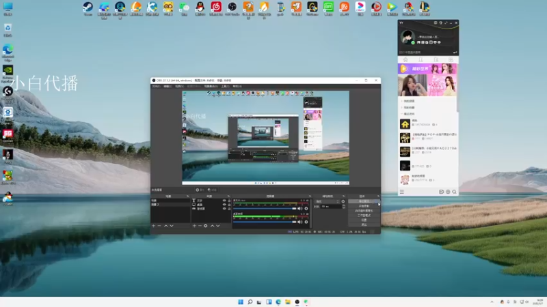The width and height of the screenshot is (547, 307).
Task: Open the YY bottom hamburger menu
Action: pyautogui.click(x=402, y=192)
